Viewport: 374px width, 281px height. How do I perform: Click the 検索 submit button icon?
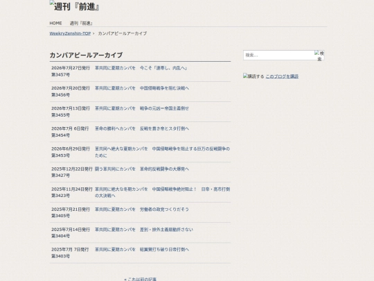pos(319,56)
